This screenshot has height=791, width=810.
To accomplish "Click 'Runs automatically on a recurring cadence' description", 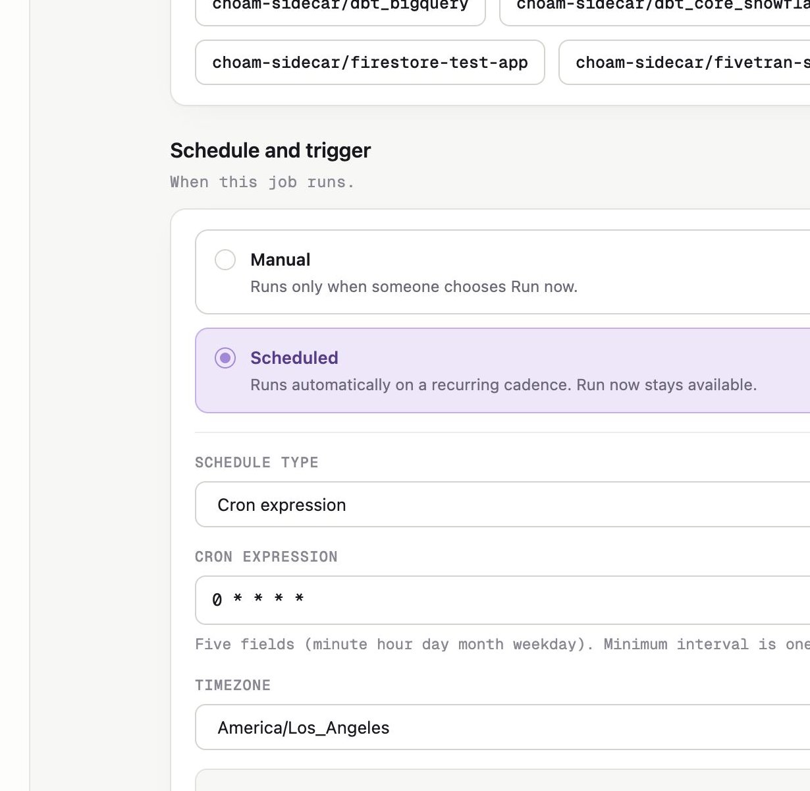I will 503,385.
